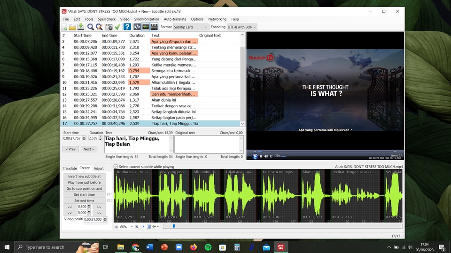Toggle video player fullscreen icon
Image resolution: width=451 pixels, height=253 pixels.
click(x=271, y=156)
